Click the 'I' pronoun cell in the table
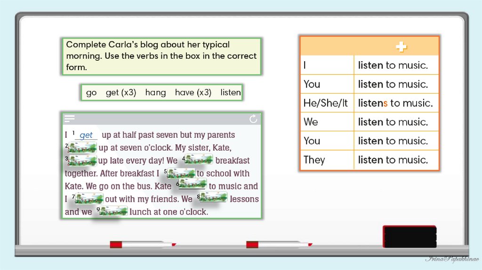 (327, 65)
